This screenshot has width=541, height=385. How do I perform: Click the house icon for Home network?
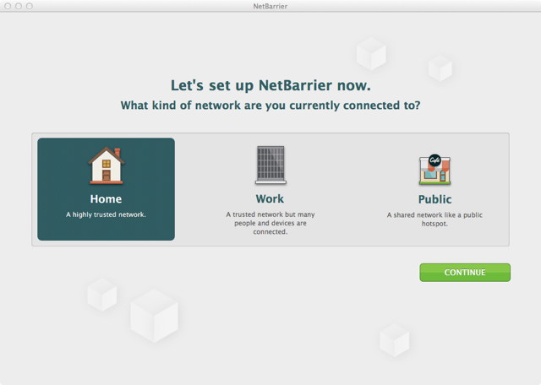tap(107, 165)
